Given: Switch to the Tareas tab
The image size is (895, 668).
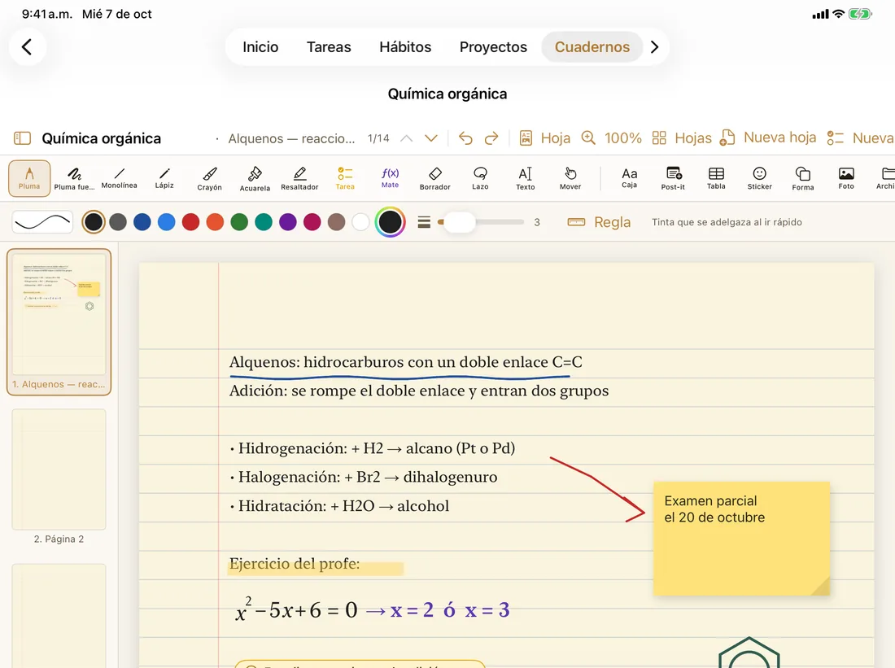Looking at the screenshot, I should 329,47.
